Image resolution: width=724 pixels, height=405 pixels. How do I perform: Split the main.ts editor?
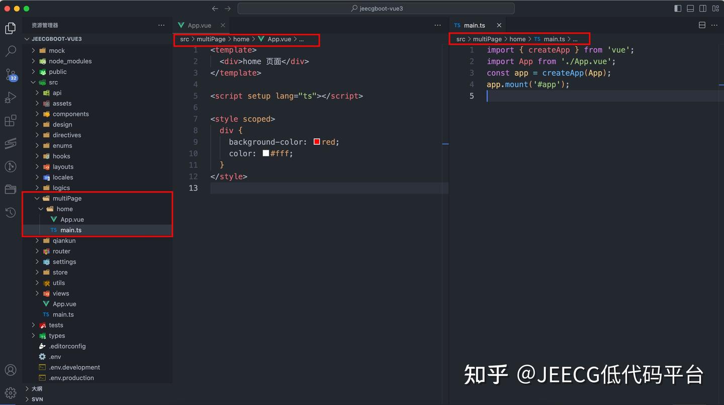coord(702,25)
